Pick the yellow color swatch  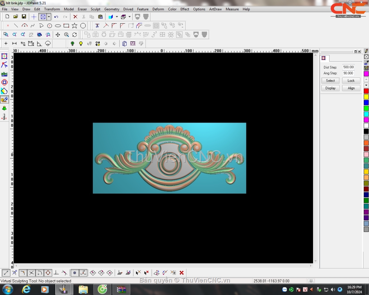pyautogui.click(x=366, y=97)
